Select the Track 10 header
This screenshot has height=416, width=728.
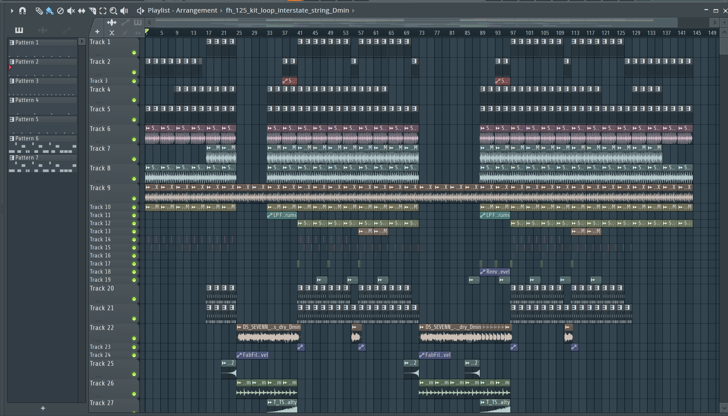(x=114, y=207)
